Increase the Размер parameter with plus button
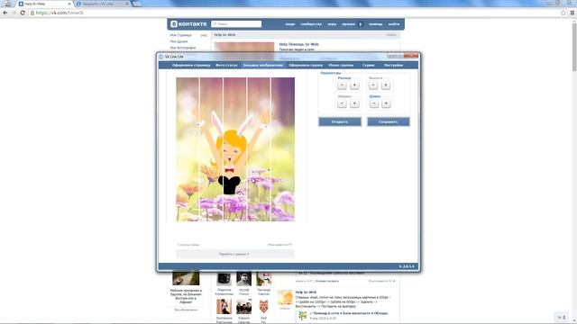This screenshot has height=324, width=577. [x=354, y=85]
